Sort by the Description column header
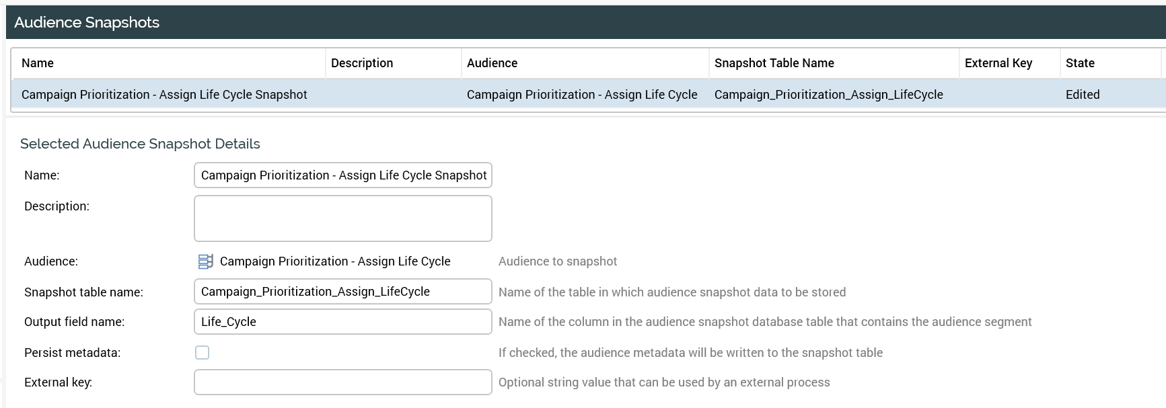The width and height of the screenshot is (1166, 408). (362, 63)
